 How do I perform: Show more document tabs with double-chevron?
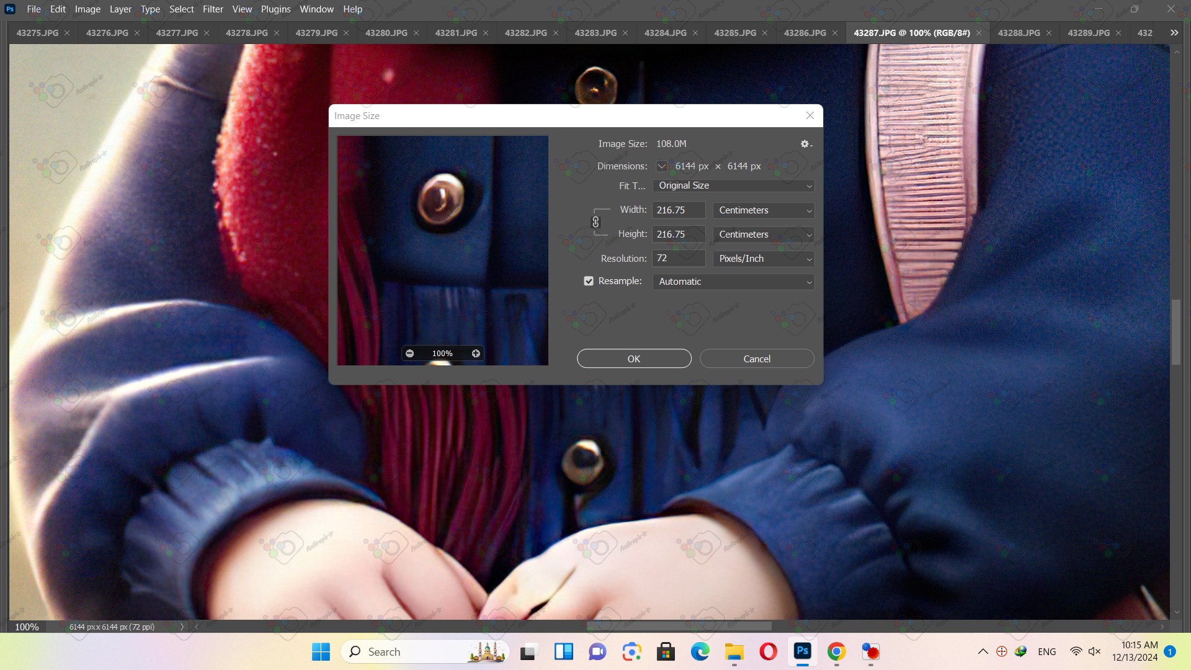[x=1174, y=33]
